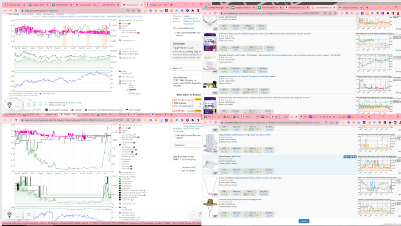Switch to Internship Rep tab, top-left window
The height and width of the screenshot is (226, 401).
[x=61, y=5]
